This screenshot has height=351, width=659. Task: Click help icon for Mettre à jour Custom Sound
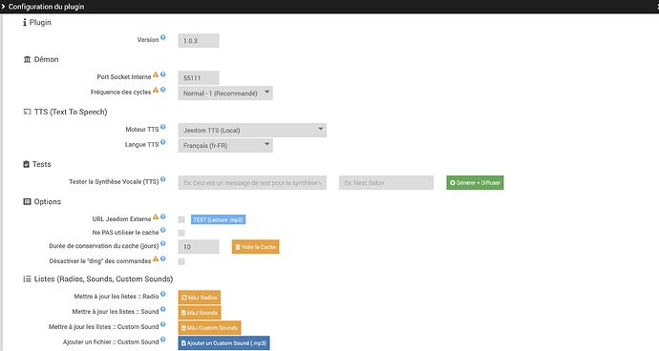(x=163, y=324)
